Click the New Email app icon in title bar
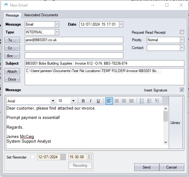The image size is (189, 177). [x=6, y=5]
